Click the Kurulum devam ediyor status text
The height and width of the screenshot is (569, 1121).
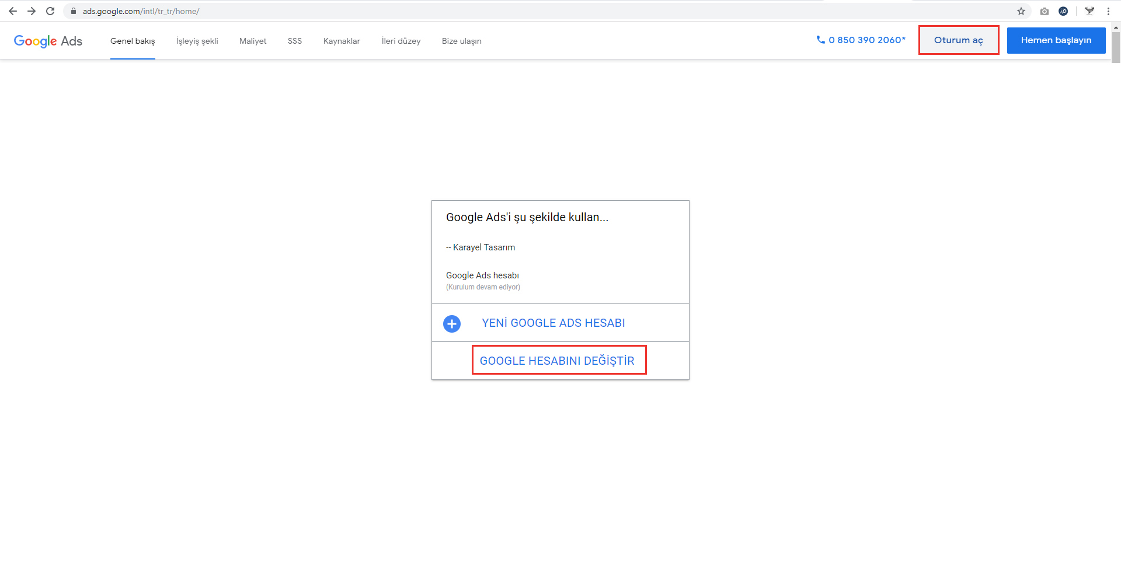(x=483, y=287)
